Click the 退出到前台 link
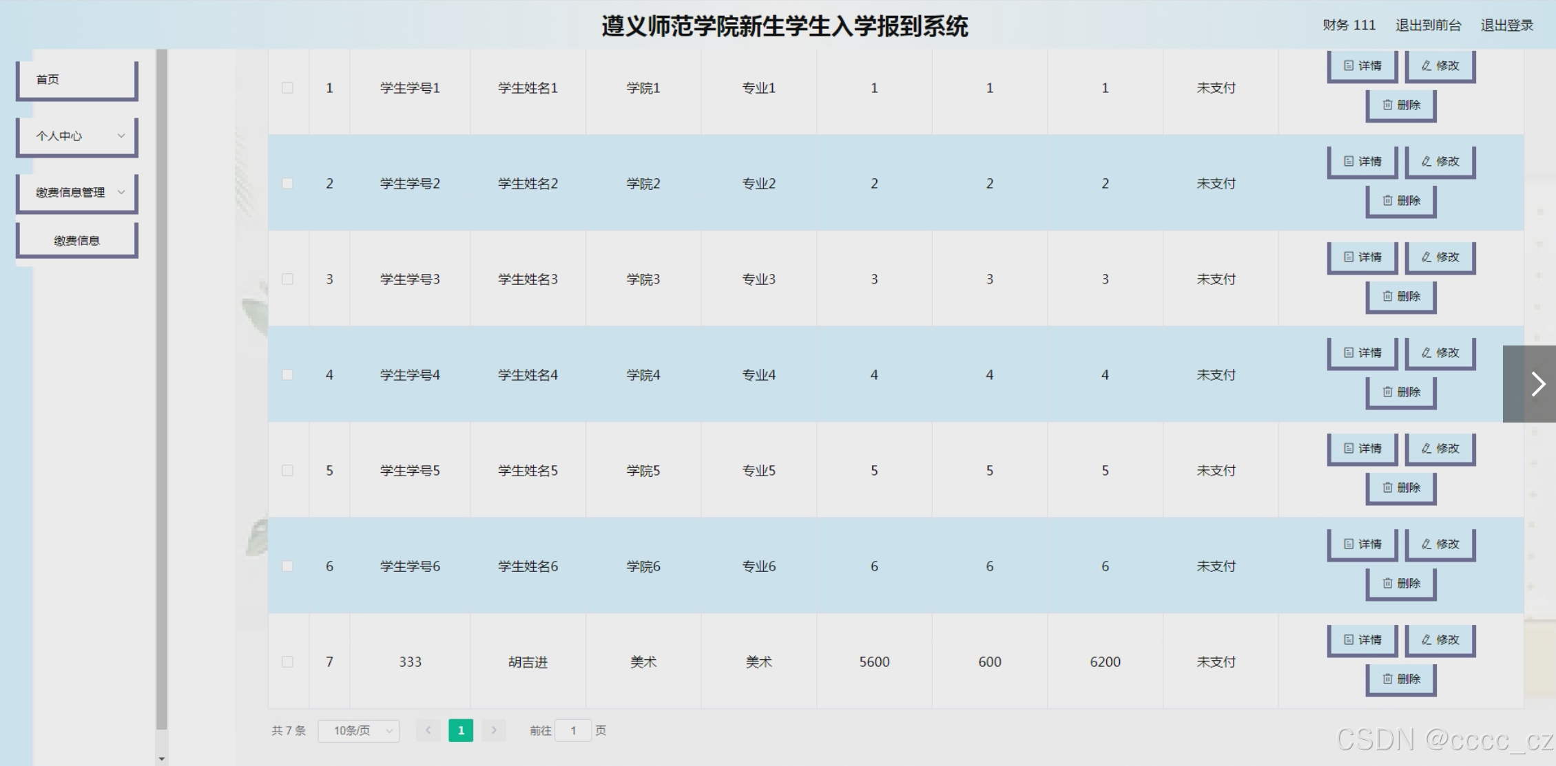1556x766 pixels. (1427, 25)
